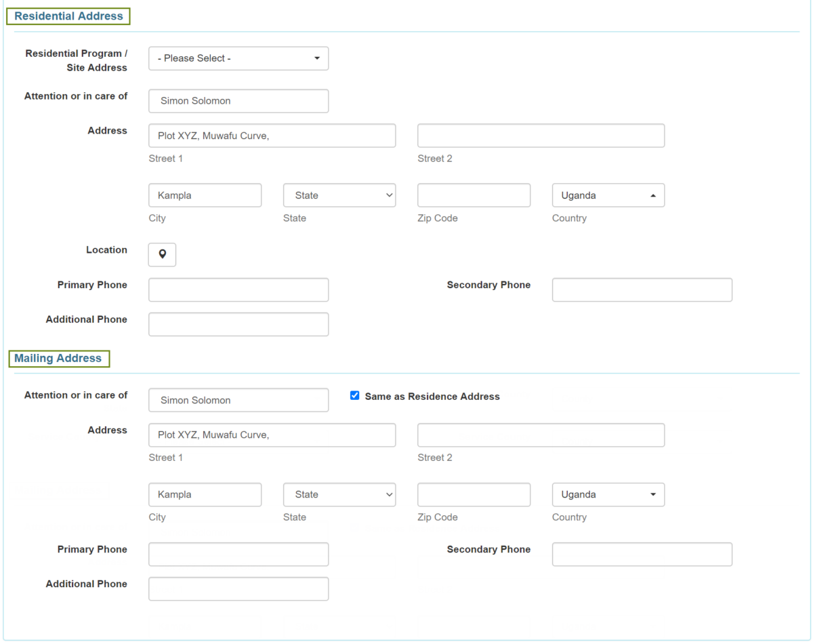Open the mailing address Country dropdown
This screenshot has width=813, height=644.
coord(608,495)
